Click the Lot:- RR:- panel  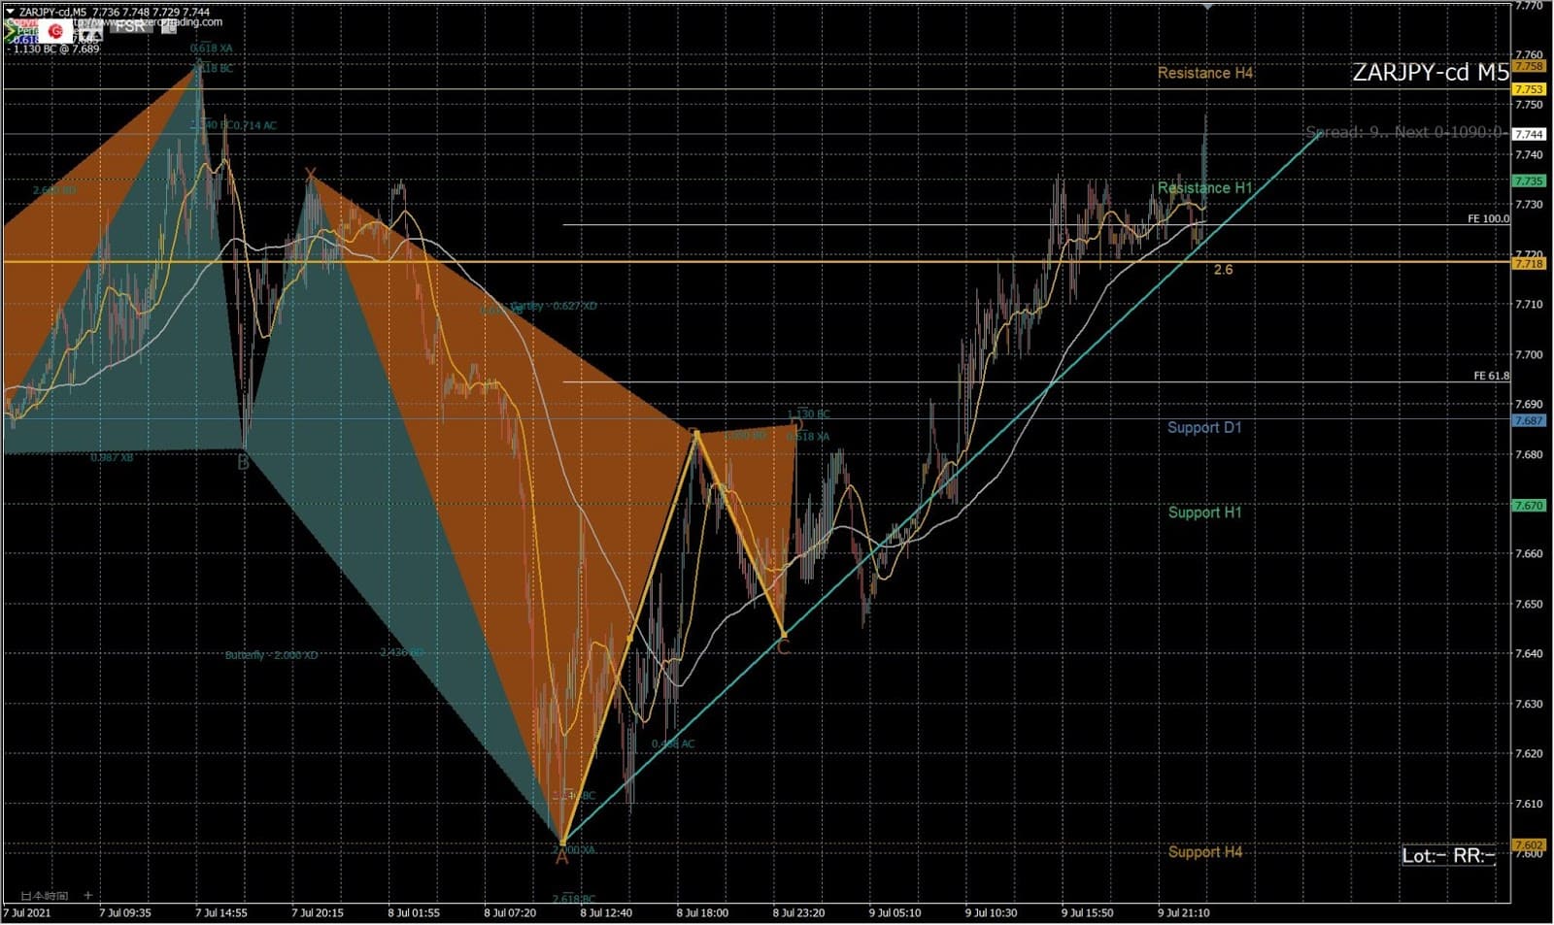[1448, 855]
